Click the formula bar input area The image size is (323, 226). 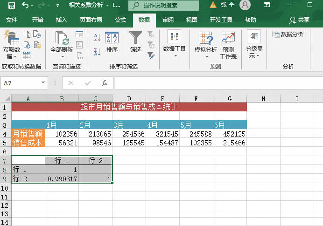point(219,83)
